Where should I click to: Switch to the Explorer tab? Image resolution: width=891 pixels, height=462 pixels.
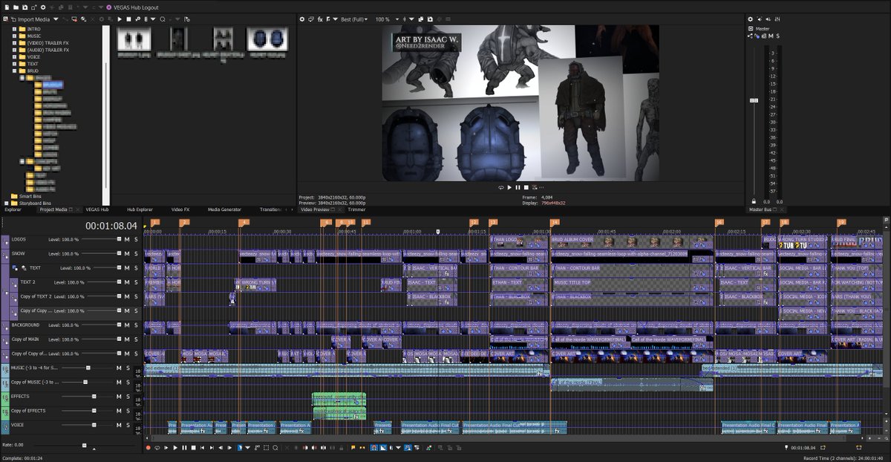click(x=13, y=209)
